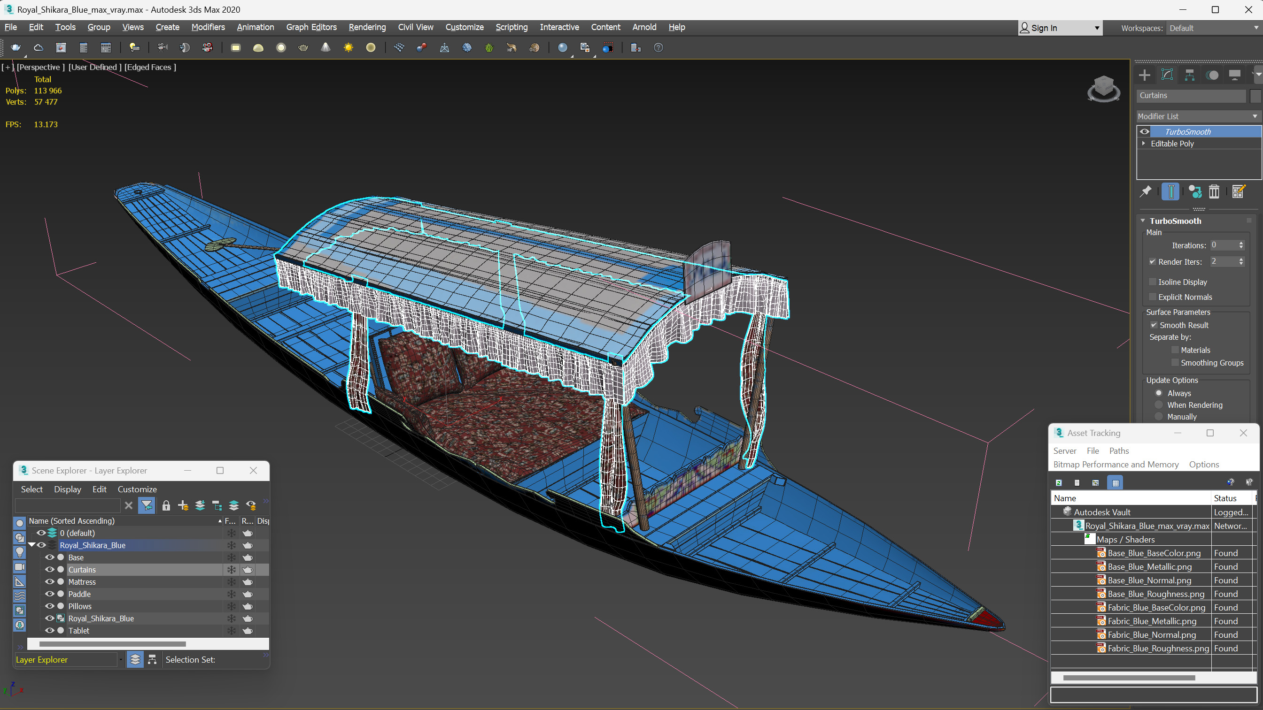Viewport: 1263px width, 710px height.
Task: Expand the Editable Poly stack entry
Action: click(x=1144, y=144)
